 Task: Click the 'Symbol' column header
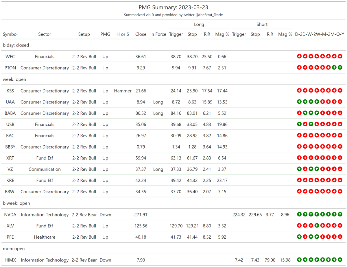pos(10,34)
